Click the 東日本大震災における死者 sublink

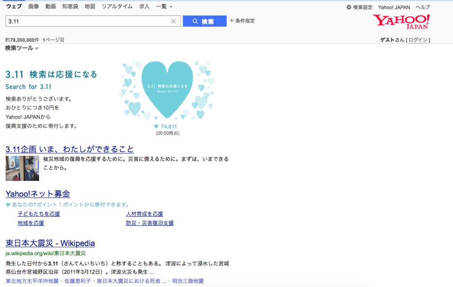pos(131,281)
